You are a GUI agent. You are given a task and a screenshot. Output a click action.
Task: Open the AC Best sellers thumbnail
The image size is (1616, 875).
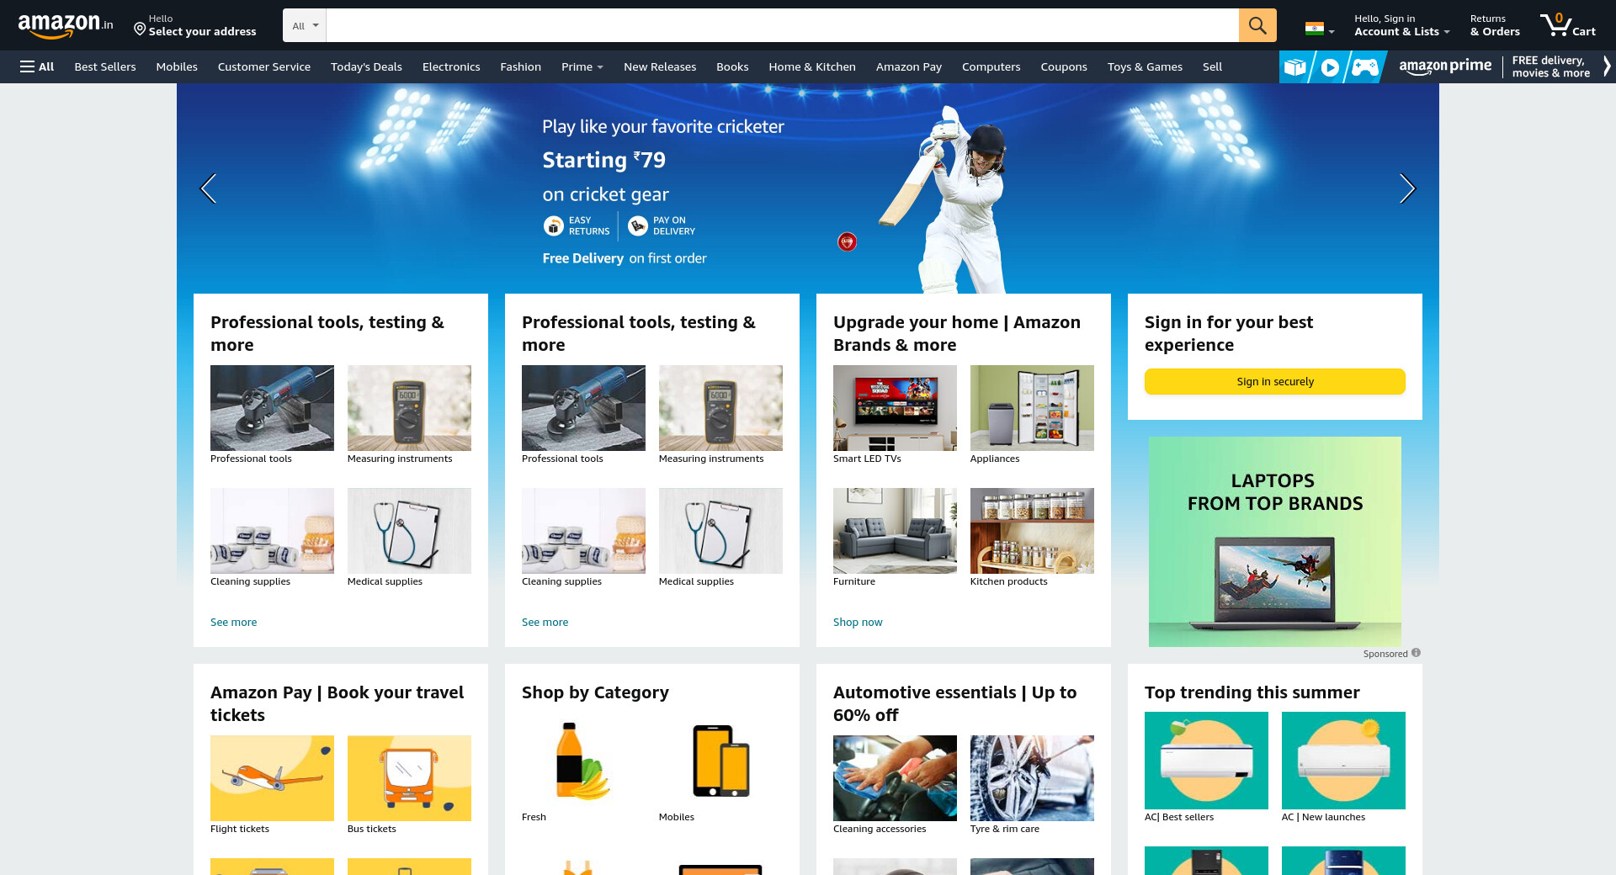[x=1206, y=761]
